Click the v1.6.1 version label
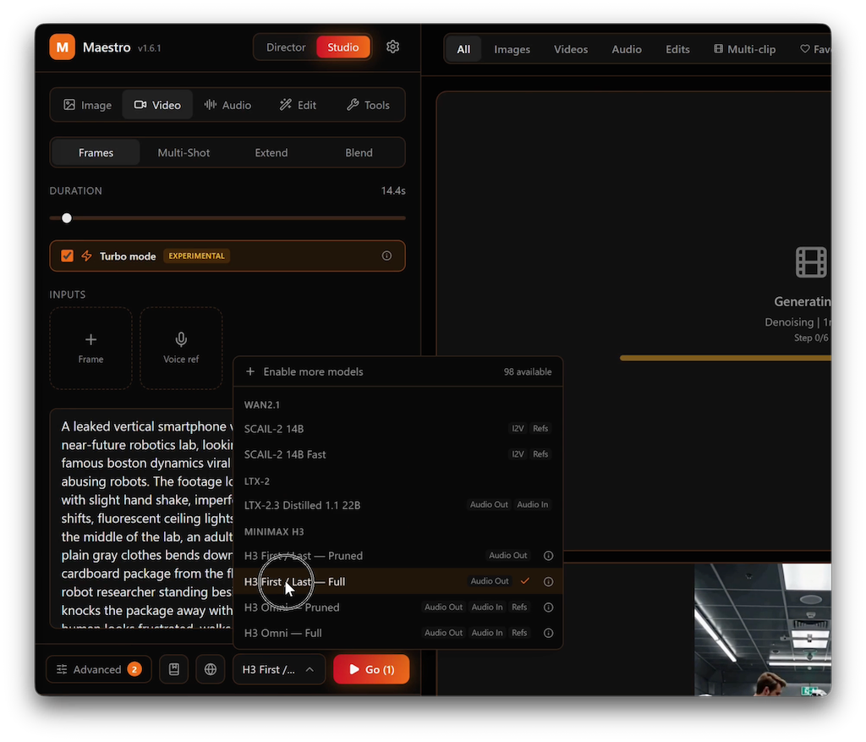This screenshot has width=866, height=742. (149, 48)
